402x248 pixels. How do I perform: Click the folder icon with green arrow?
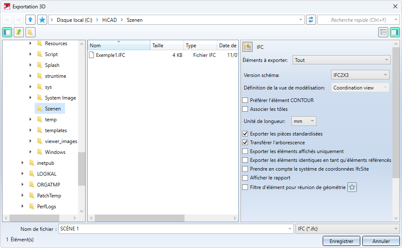[19, 32]
